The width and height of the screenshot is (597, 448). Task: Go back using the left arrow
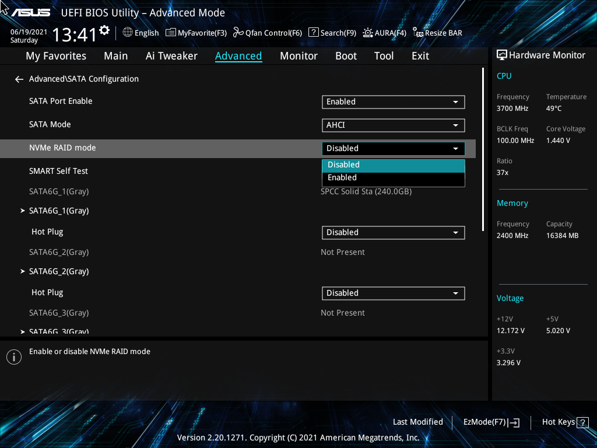19,79
